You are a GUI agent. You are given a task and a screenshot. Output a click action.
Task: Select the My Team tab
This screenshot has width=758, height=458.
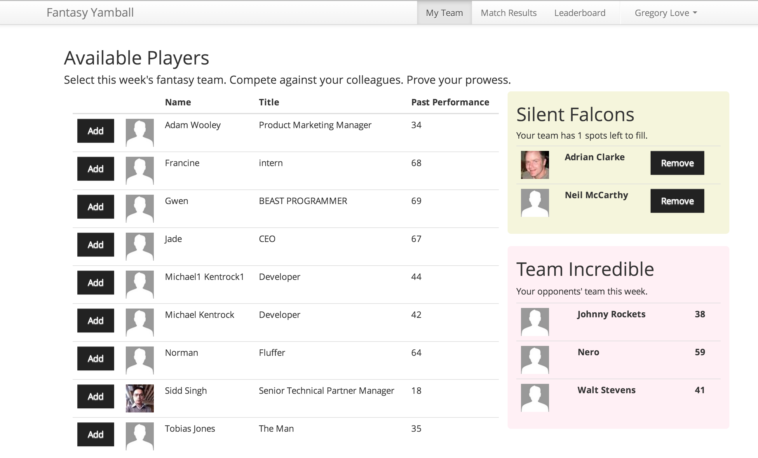(x=444, y=13)
